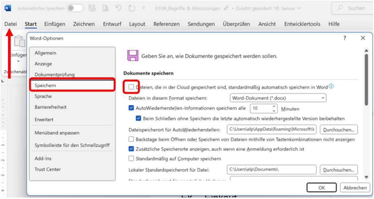Click the AutoWiederherstellen file location field
This screenshot has height=199, width=374.
pyautogui.click(x=271, y=129)
